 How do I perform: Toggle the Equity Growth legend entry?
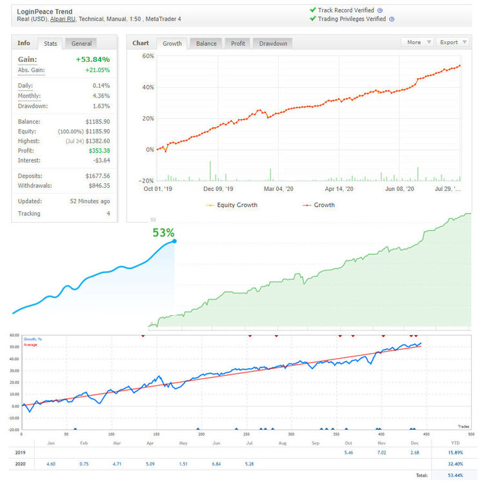[x=232, y=205]
